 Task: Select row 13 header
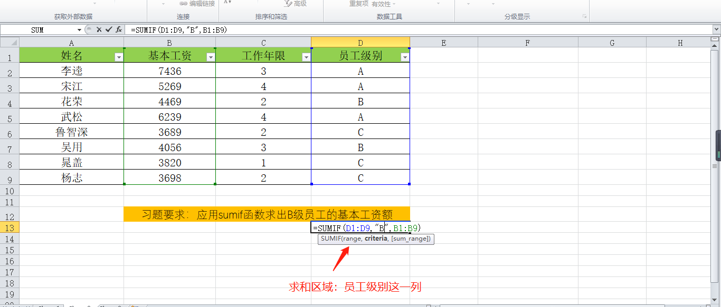tap(10, 227)
